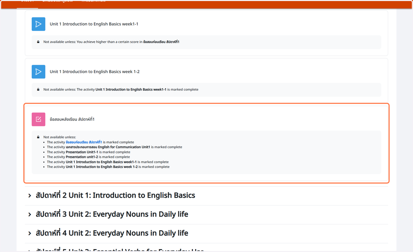Open Unit 1 Introduction to English Basics week1-1
The width and height of the screenshot is (413, 252).
click(x=94, y=24)
